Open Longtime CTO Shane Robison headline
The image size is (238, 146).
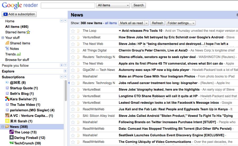[158, 96]
